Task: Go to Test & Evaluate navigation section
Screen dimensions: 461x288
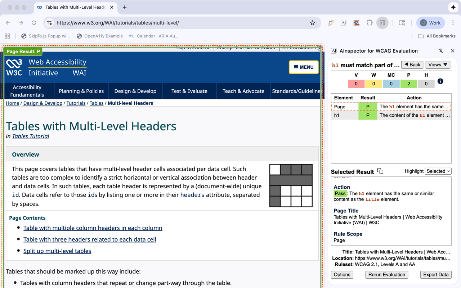Action: (189, 91)
